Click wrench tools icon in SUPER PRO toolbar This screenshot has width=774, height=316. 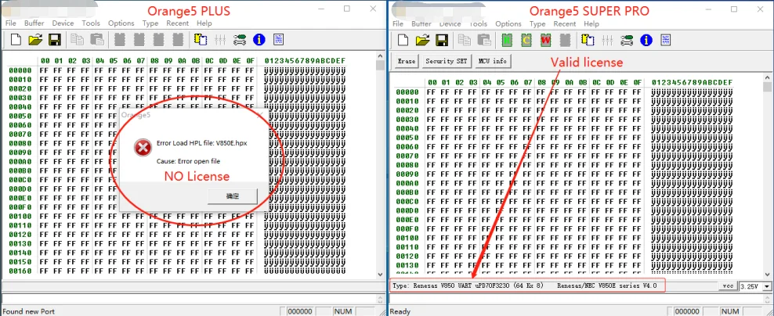pyautogui.click(x=627, y=40)
